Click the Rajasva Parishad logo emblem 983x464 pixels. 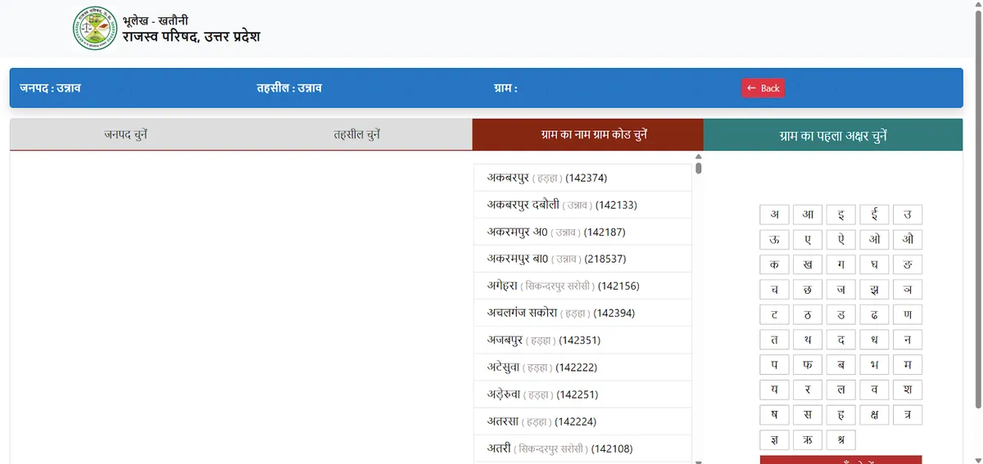(94, 29)
